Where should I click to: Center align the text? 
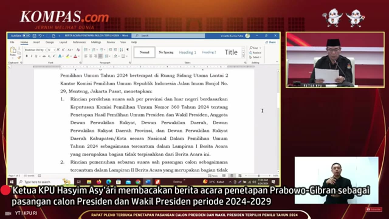[x=91, y=56]
